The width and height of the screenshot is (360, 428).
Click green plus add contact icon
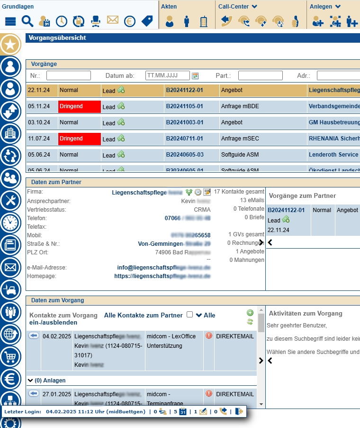pos(250,313)
